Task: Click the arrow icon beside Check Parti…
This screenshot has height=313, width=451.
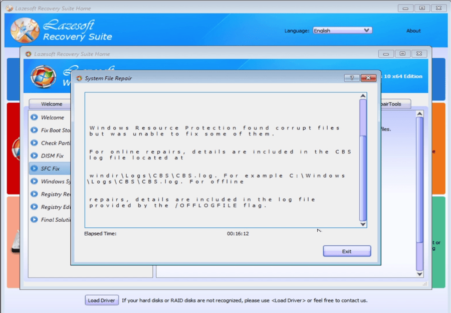Action: (x=34, y=143)
